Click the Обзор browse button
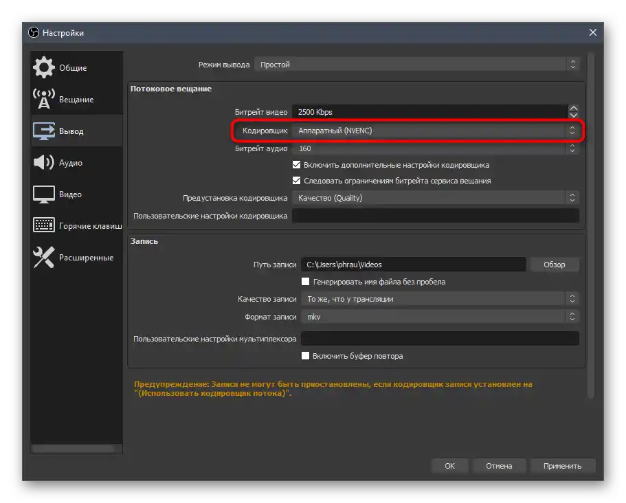The width and height of the screenshot is (626, 503). 554,265
